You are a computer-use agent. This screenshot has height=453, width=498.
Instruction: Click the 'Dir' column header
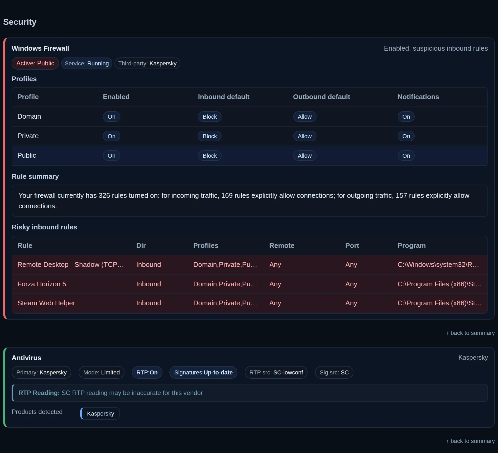141,245
